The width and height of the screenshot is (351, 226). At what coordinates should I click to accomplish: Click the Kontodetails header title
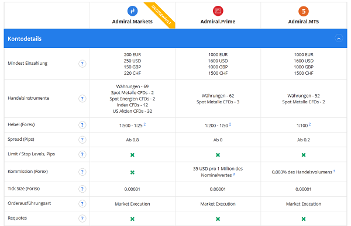pyautogui.click(x=25, y=39)
